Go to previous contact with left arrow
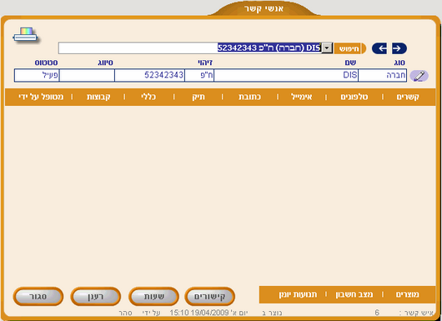 click(379, 48)
